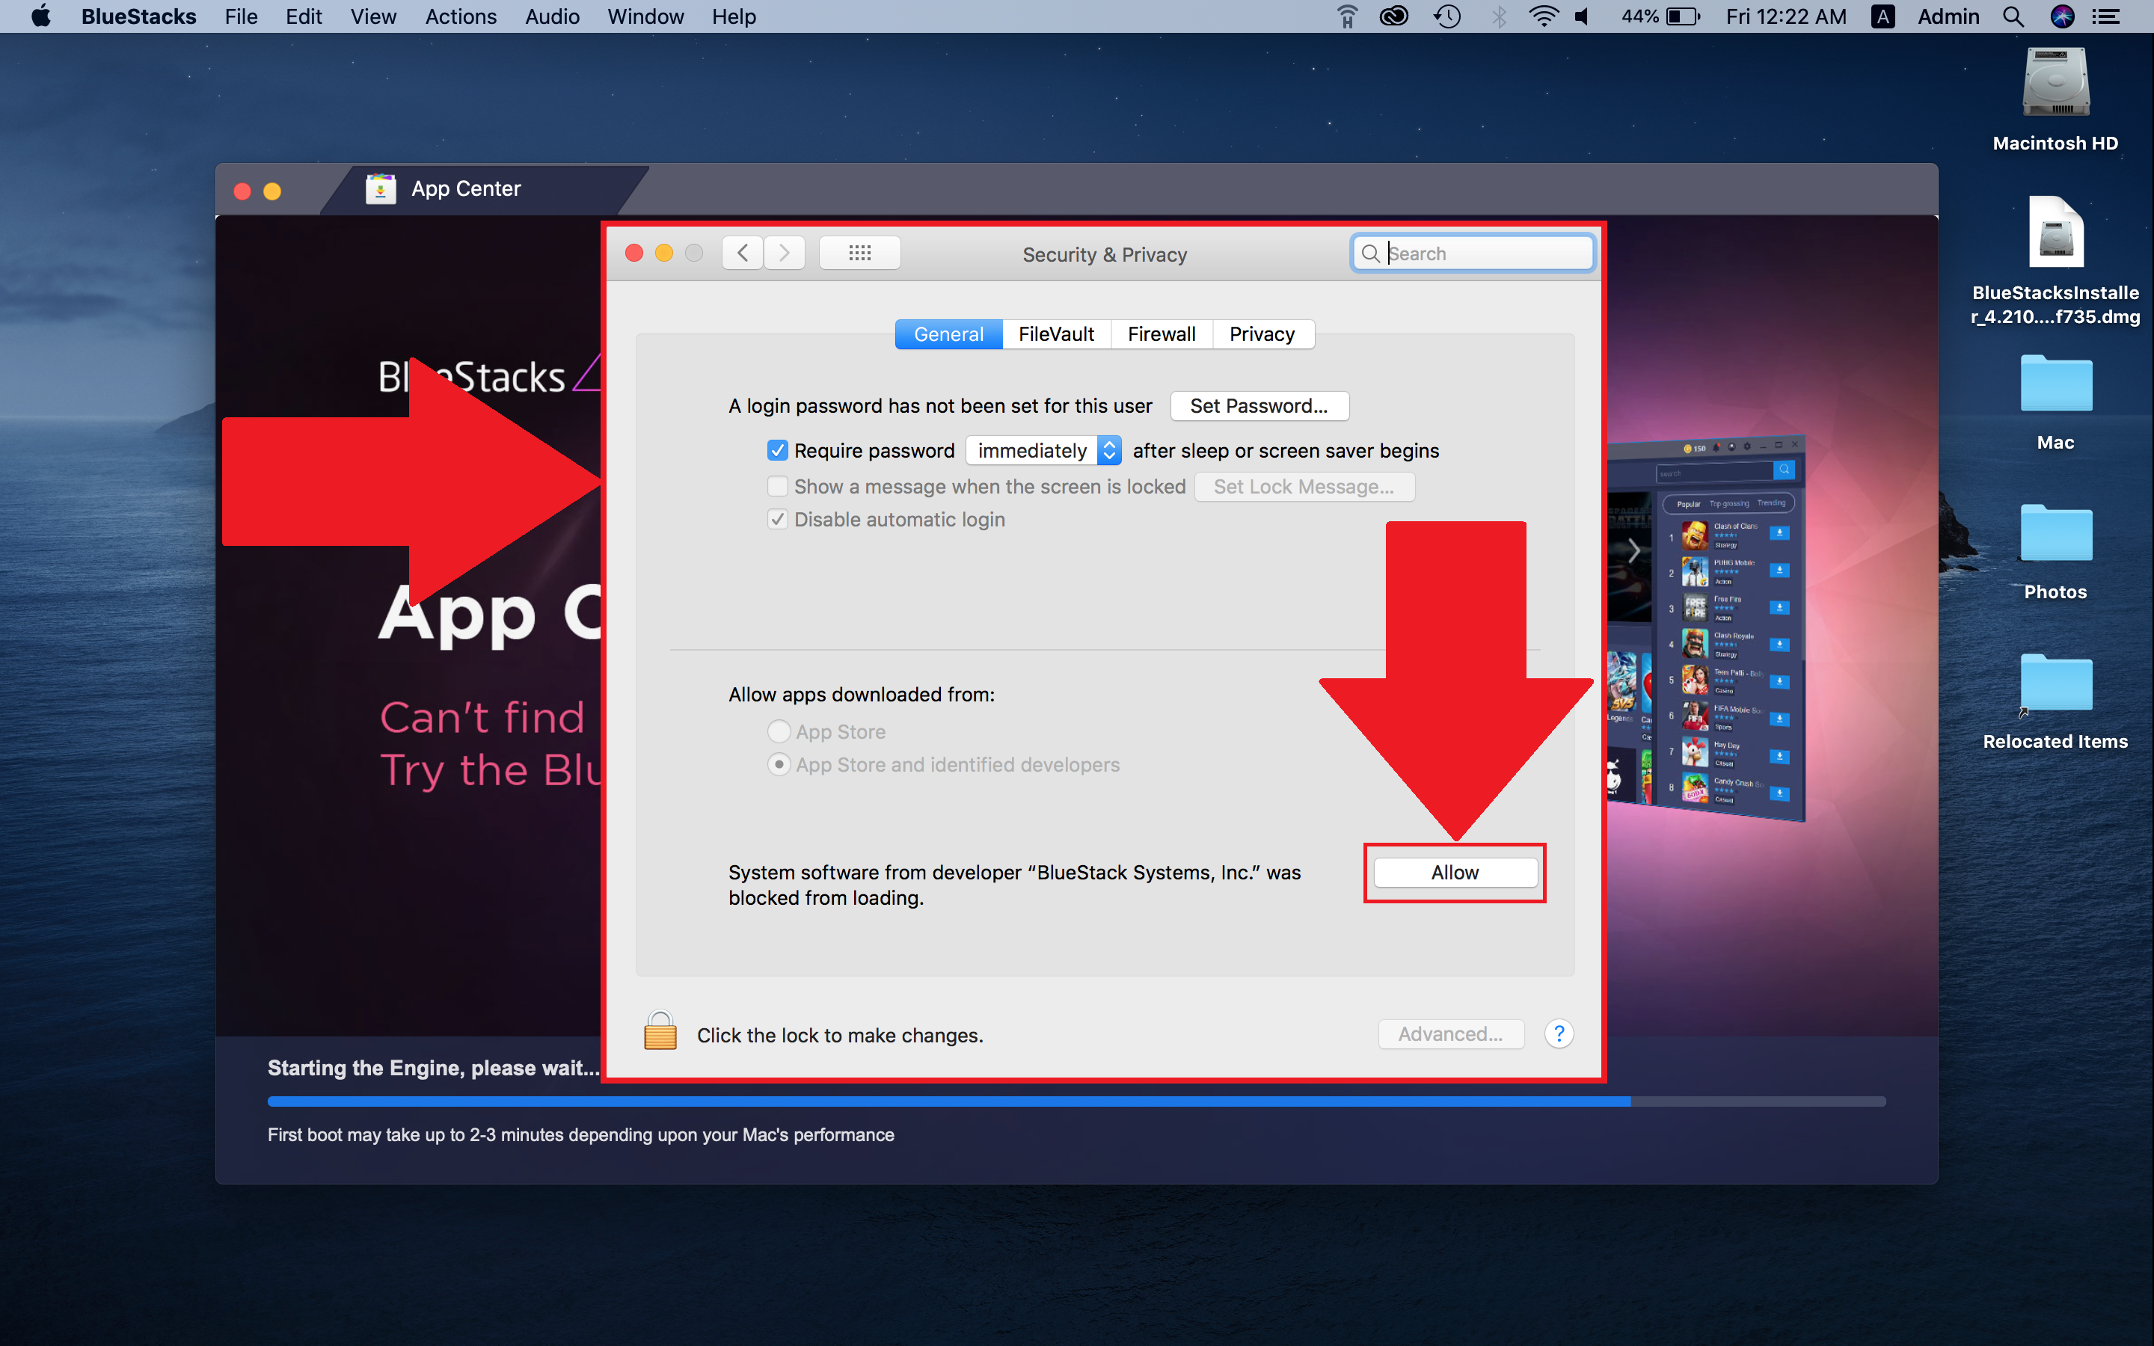2154x1346 pixels.
Task: Select App Store and identified developers radio button
Action: click(x=779, y=764)
